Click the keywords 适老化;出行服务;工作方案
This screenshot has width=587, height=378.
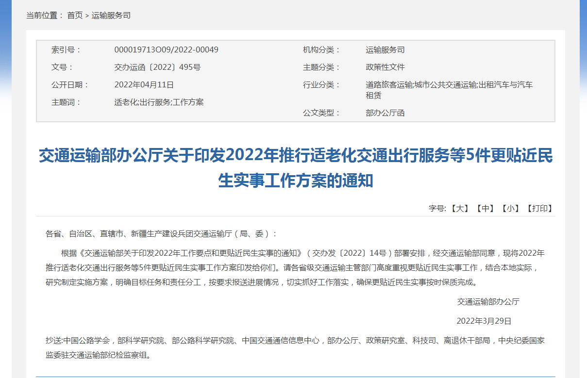(159, 102)
